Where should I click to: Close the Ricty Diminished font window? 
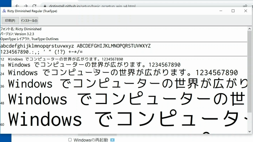pyautogui.click(x=245, y=11)
